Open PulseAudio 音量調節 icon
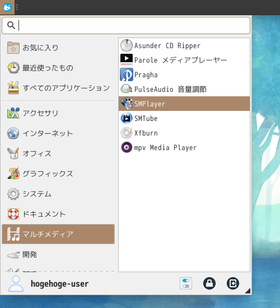This screenshot has width=280, height=308. click(x=127, y=89)
